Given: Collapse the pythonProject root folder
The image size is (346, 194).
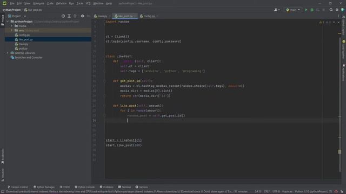Looking at the screenshot, I should coord(8,22).
